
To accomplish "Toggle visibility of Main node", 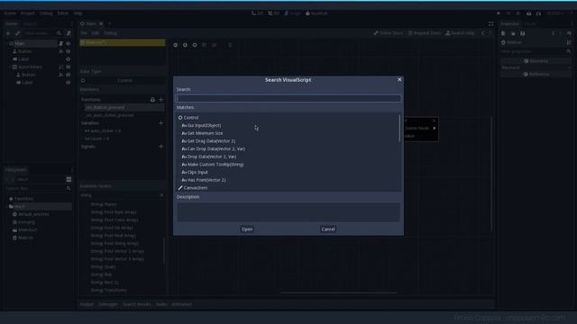I will pos(69,44).
